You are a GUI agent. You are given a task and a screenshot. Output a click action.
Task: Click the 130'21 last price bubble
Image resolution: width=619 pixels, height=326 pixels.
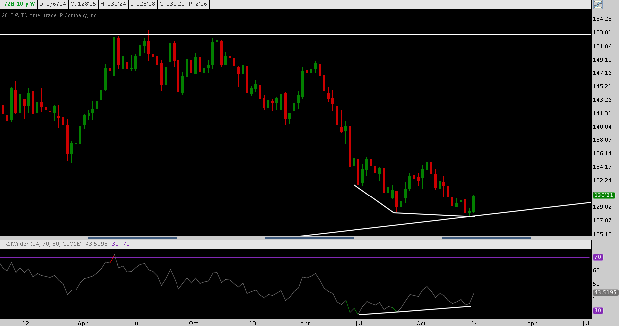(x=604, y=196)
